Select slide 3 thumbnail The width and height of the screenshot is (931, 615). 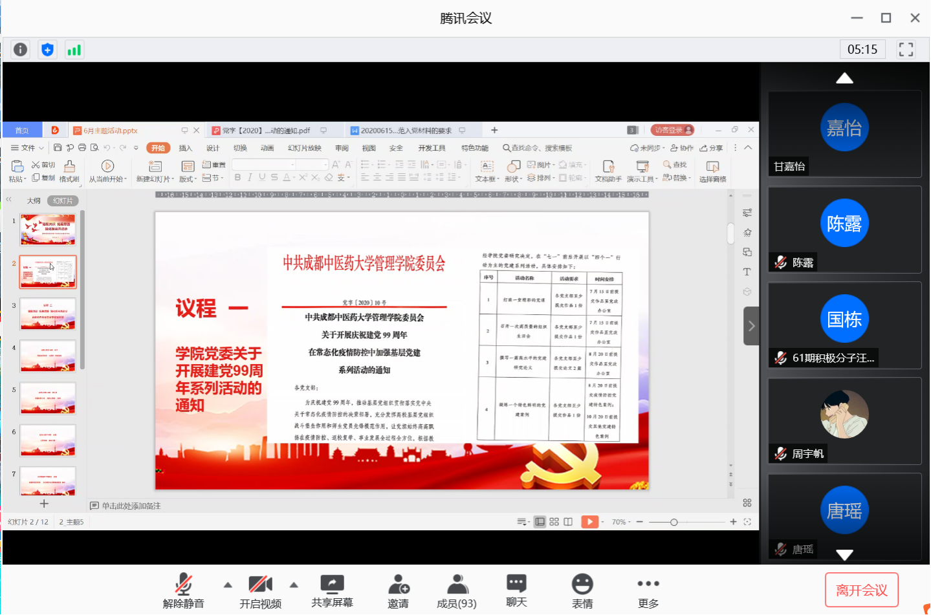pos(48,314)
